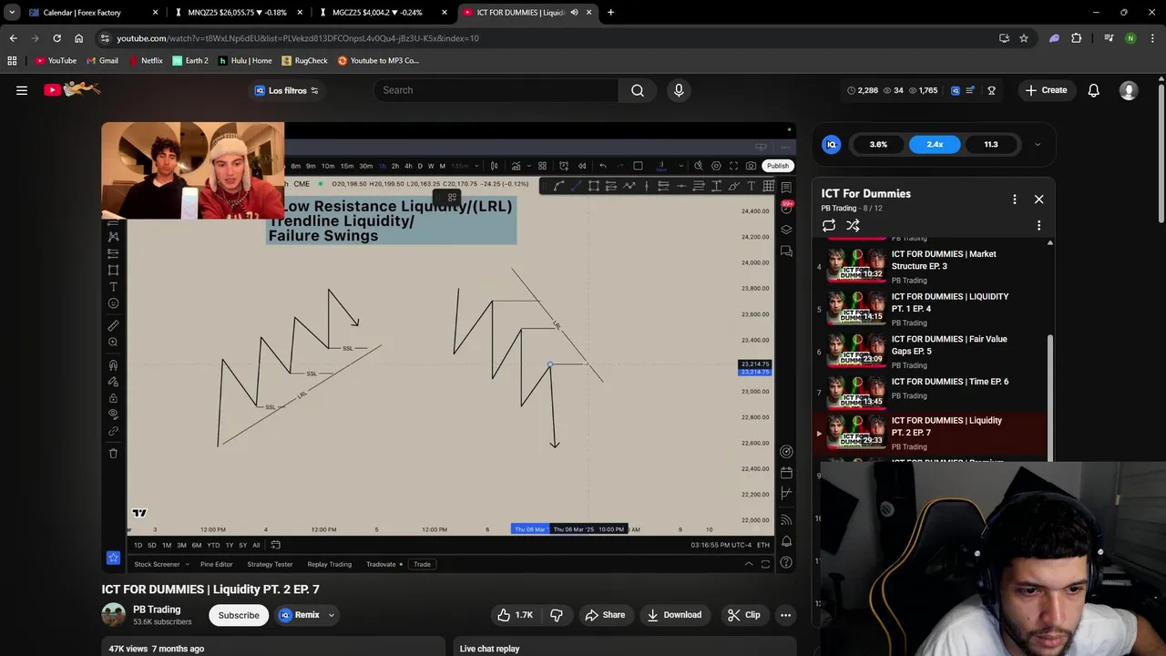Open Chrome profile N avatar
This screenshot has height=656, width=1166.
[x=1130, y=38]
